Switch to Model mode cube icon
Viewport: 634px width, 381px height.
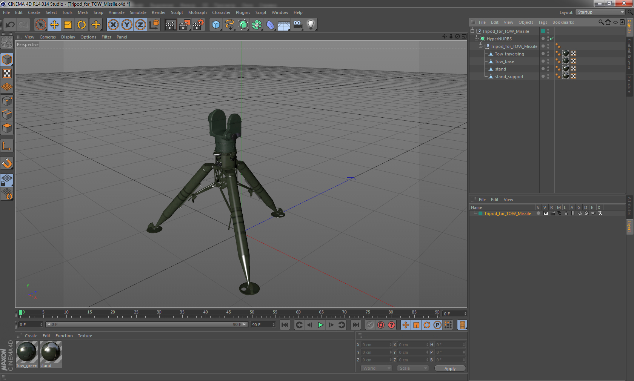[x=7, y=60]
